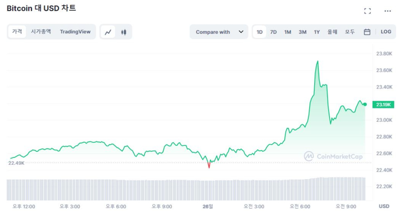Switch to the 시가총액 tab

click(41, 31)
